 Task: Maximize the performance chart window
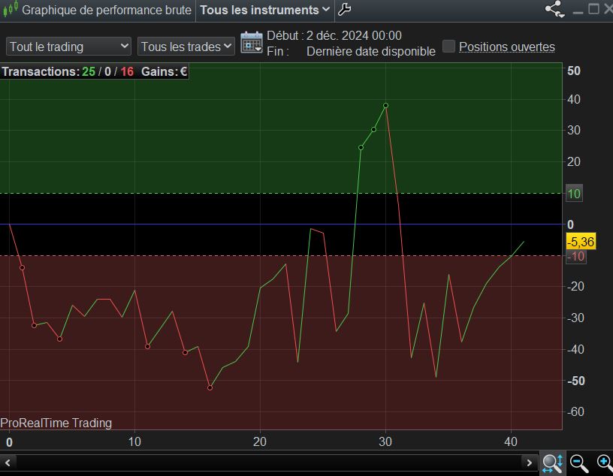(593, 10)
